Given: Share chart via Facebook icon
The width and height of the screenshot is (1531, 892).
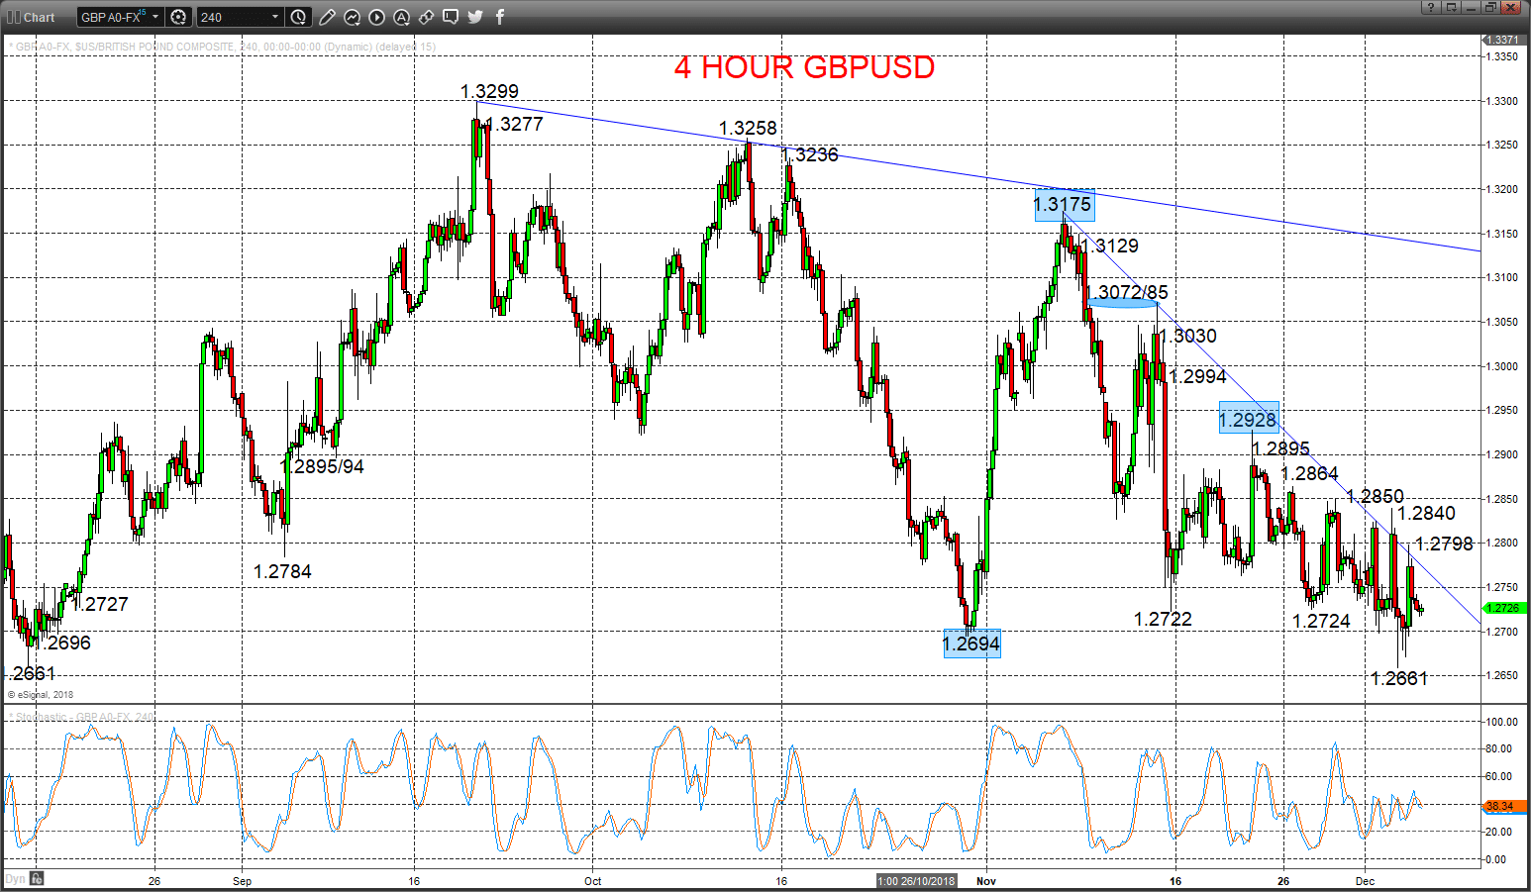Looking at the screenshot, I should (499, 17).
